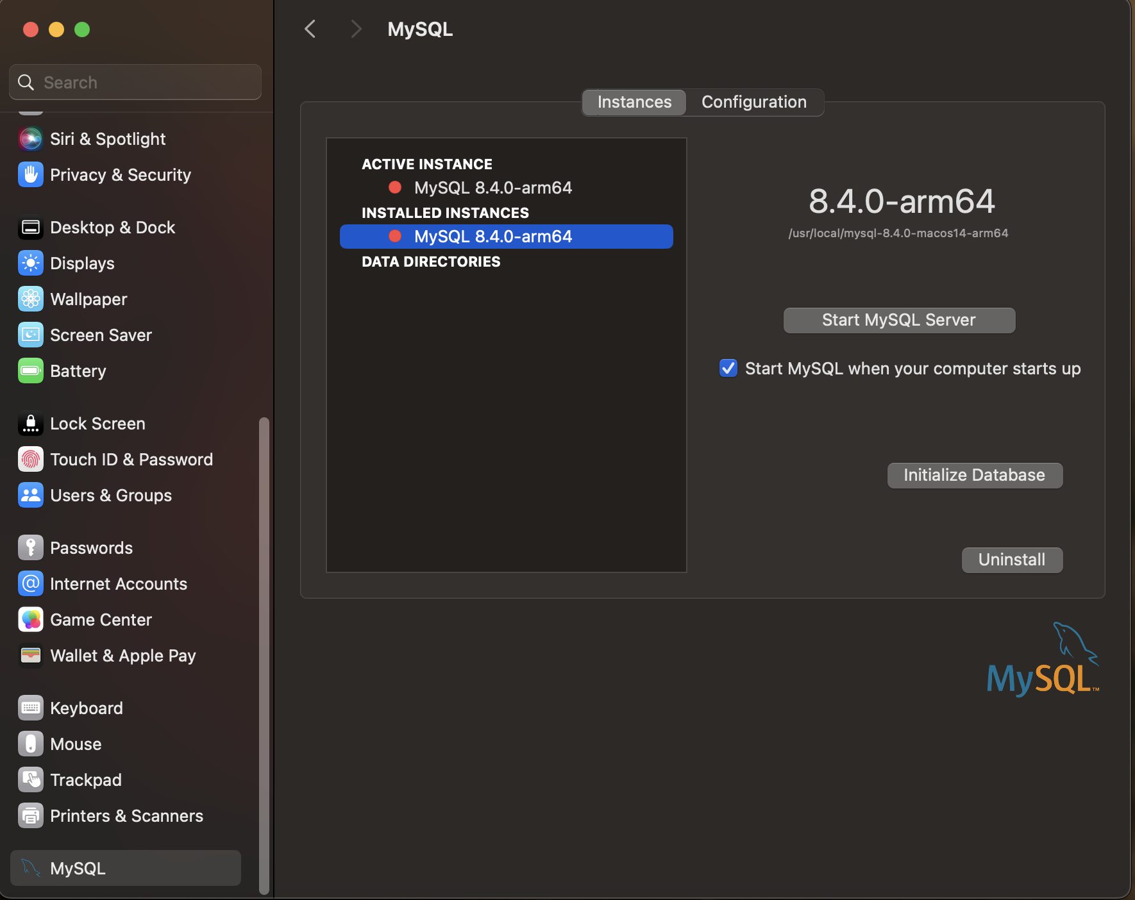Click the Active Instance section header
The image size is (1135, 900).
click(x=427, y=164)
